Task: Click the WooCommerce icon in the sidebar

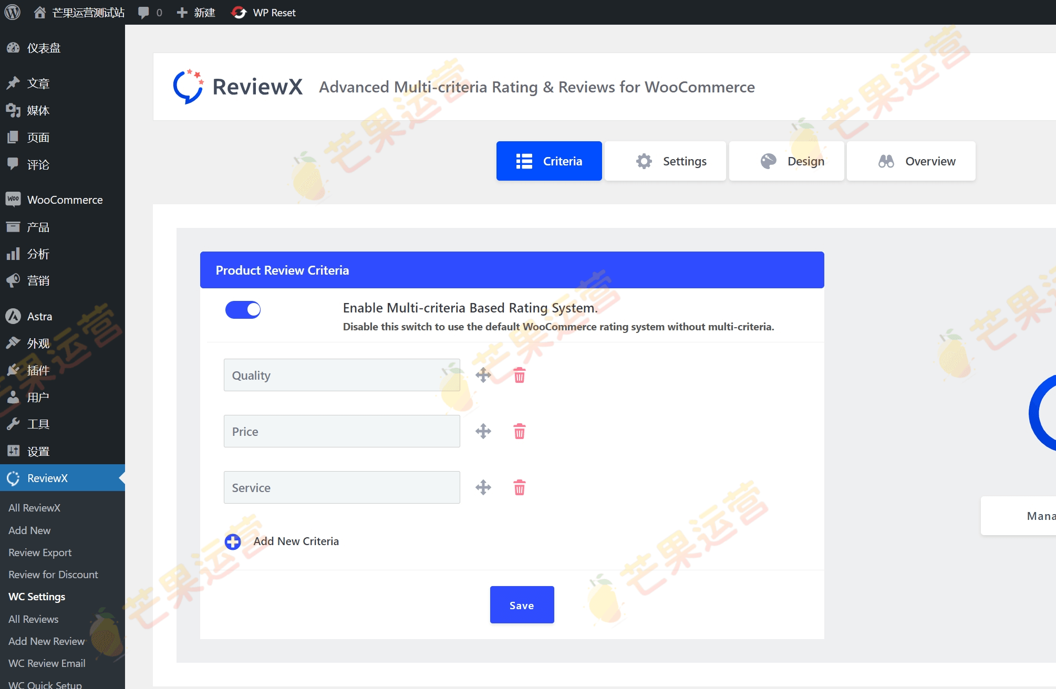Action: coord(13,200)
